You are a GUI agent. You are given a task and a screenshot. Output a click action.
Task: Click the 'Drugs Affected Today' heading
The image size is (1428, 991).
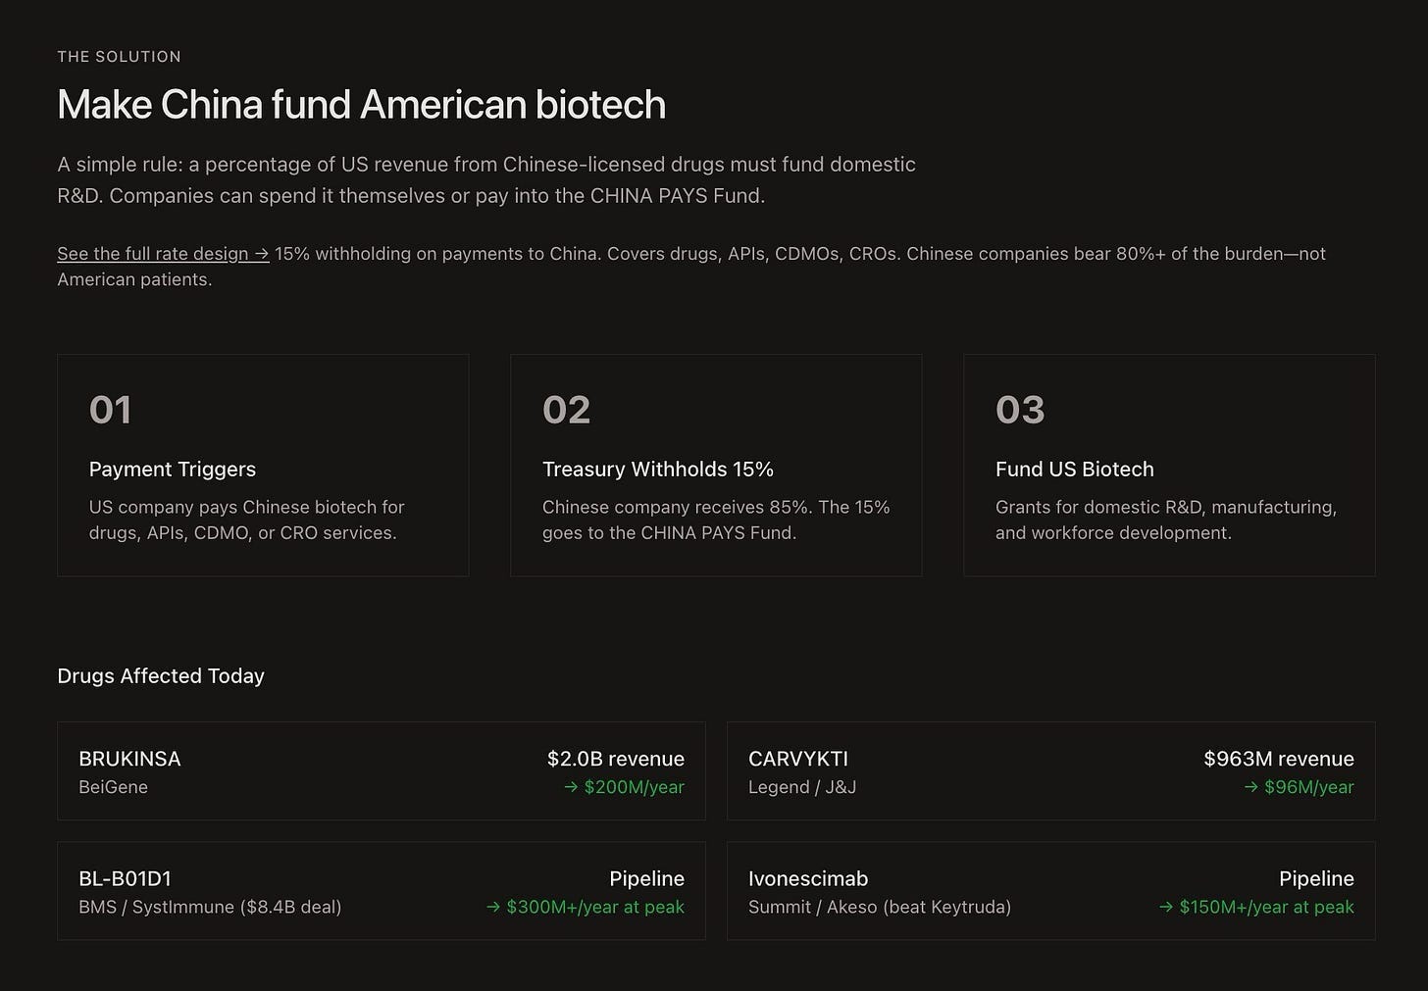click(161, 676)
